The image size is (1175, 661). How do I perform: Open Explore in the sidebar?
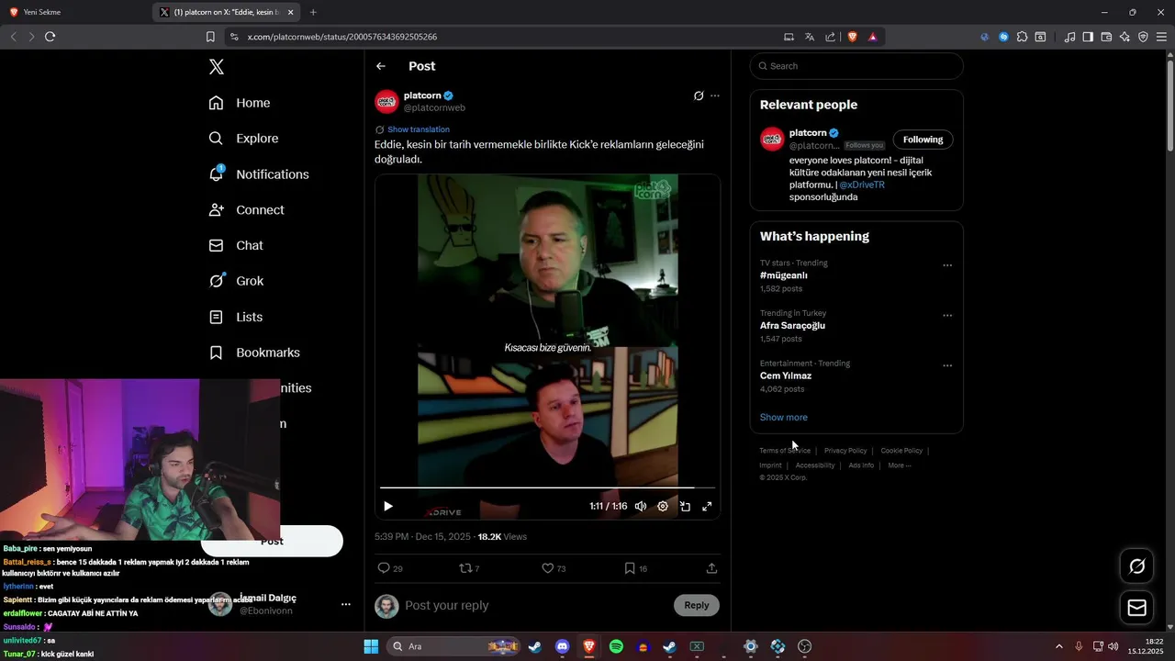[x=243, y=139]
